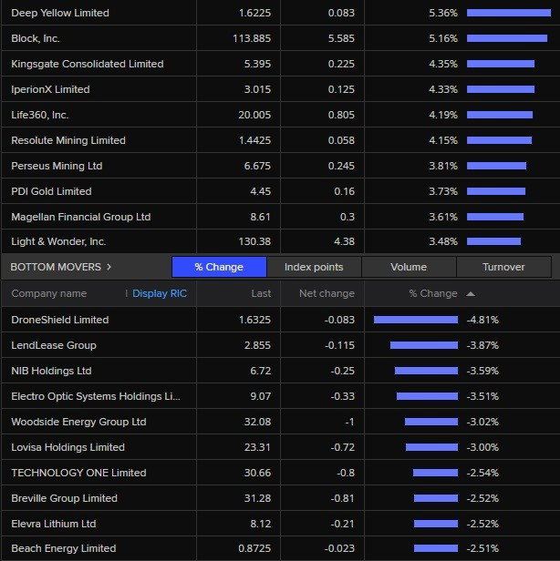Select Woodside Energy Group Ltd

(x=78, y=422)
